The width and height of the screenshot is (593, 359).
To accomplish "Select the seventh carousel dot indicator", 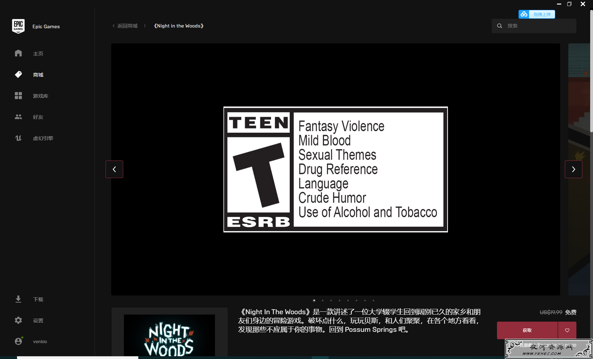I will [365, 300].
